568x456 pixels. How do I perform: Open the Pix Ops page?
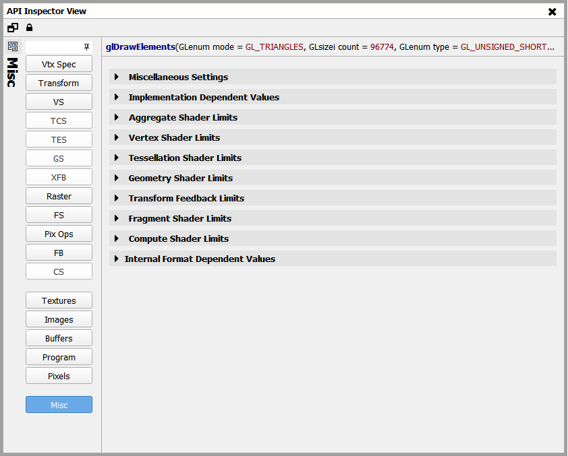[x=59, y=234]
